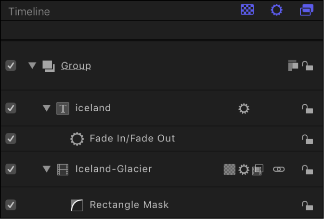The height and width of the screenshot is (219, 324).
Task: Unlock toggle for the Group layer
Action: pyautogui.click(x=307, y=66)
